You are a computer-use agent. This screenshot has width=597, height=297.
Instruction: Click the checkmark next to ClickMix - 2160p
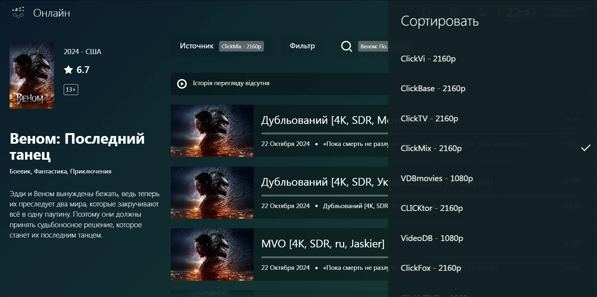click(x=585, y=148)
